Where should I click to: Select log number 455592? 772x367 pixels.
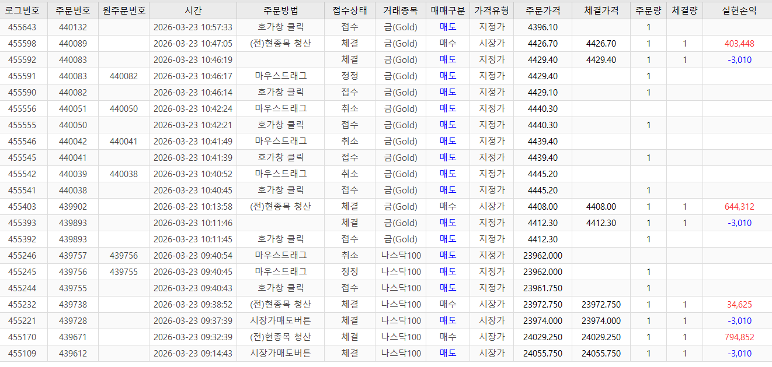coord(22,60)
